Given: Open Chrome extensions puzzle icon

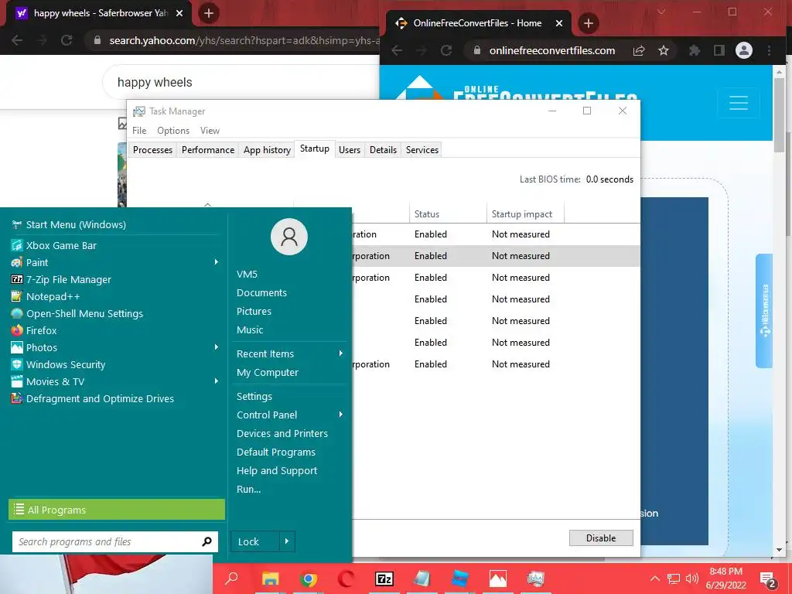Looking at the screenshot, I should [695, 50].
